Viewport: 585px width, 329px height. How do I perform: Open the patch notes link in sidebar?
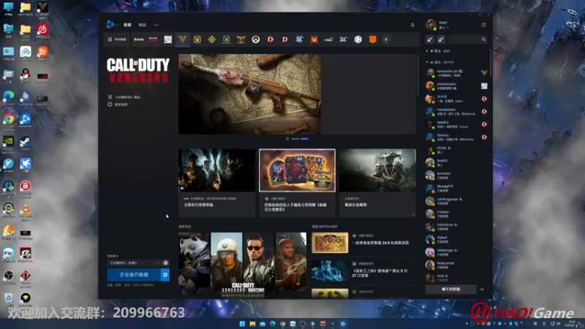pyautogui.click(x=118, y=105)
